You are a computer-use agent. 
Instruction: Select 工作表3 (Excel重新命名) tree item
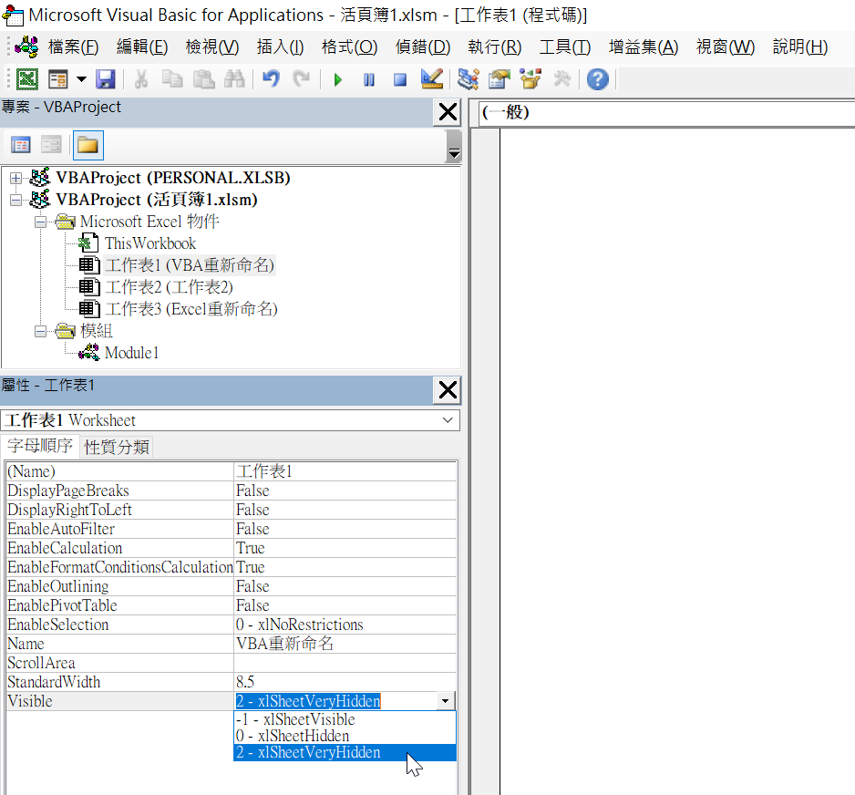[191, 309]
